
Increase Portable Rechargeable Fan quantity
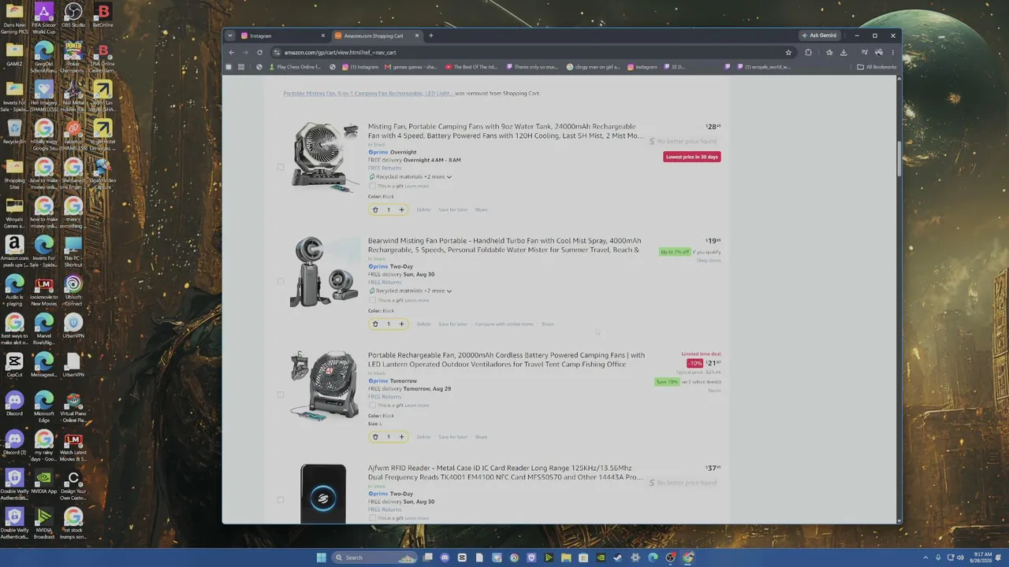[401, 437]
